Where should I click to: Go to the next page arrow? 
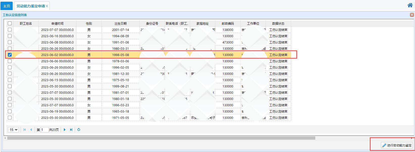pyautogui.click(x=65, y=130)
